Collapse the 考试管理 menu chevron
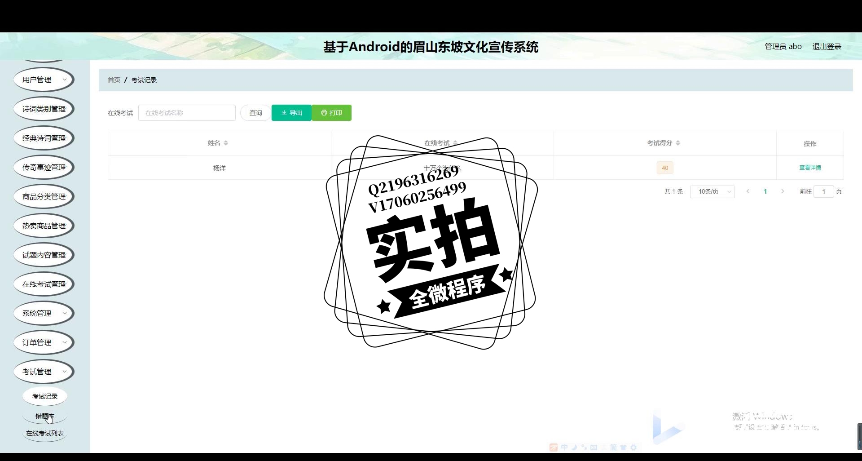Viewport: 862px width, 461px height. coord(65,372)
